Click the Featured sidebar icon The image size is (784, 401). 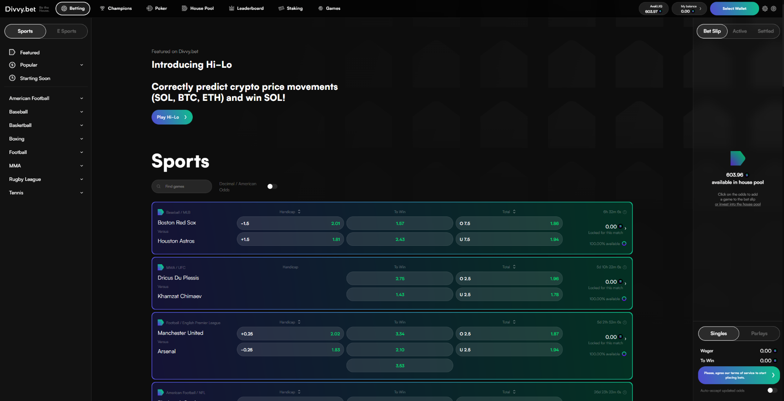pos(12,52)
